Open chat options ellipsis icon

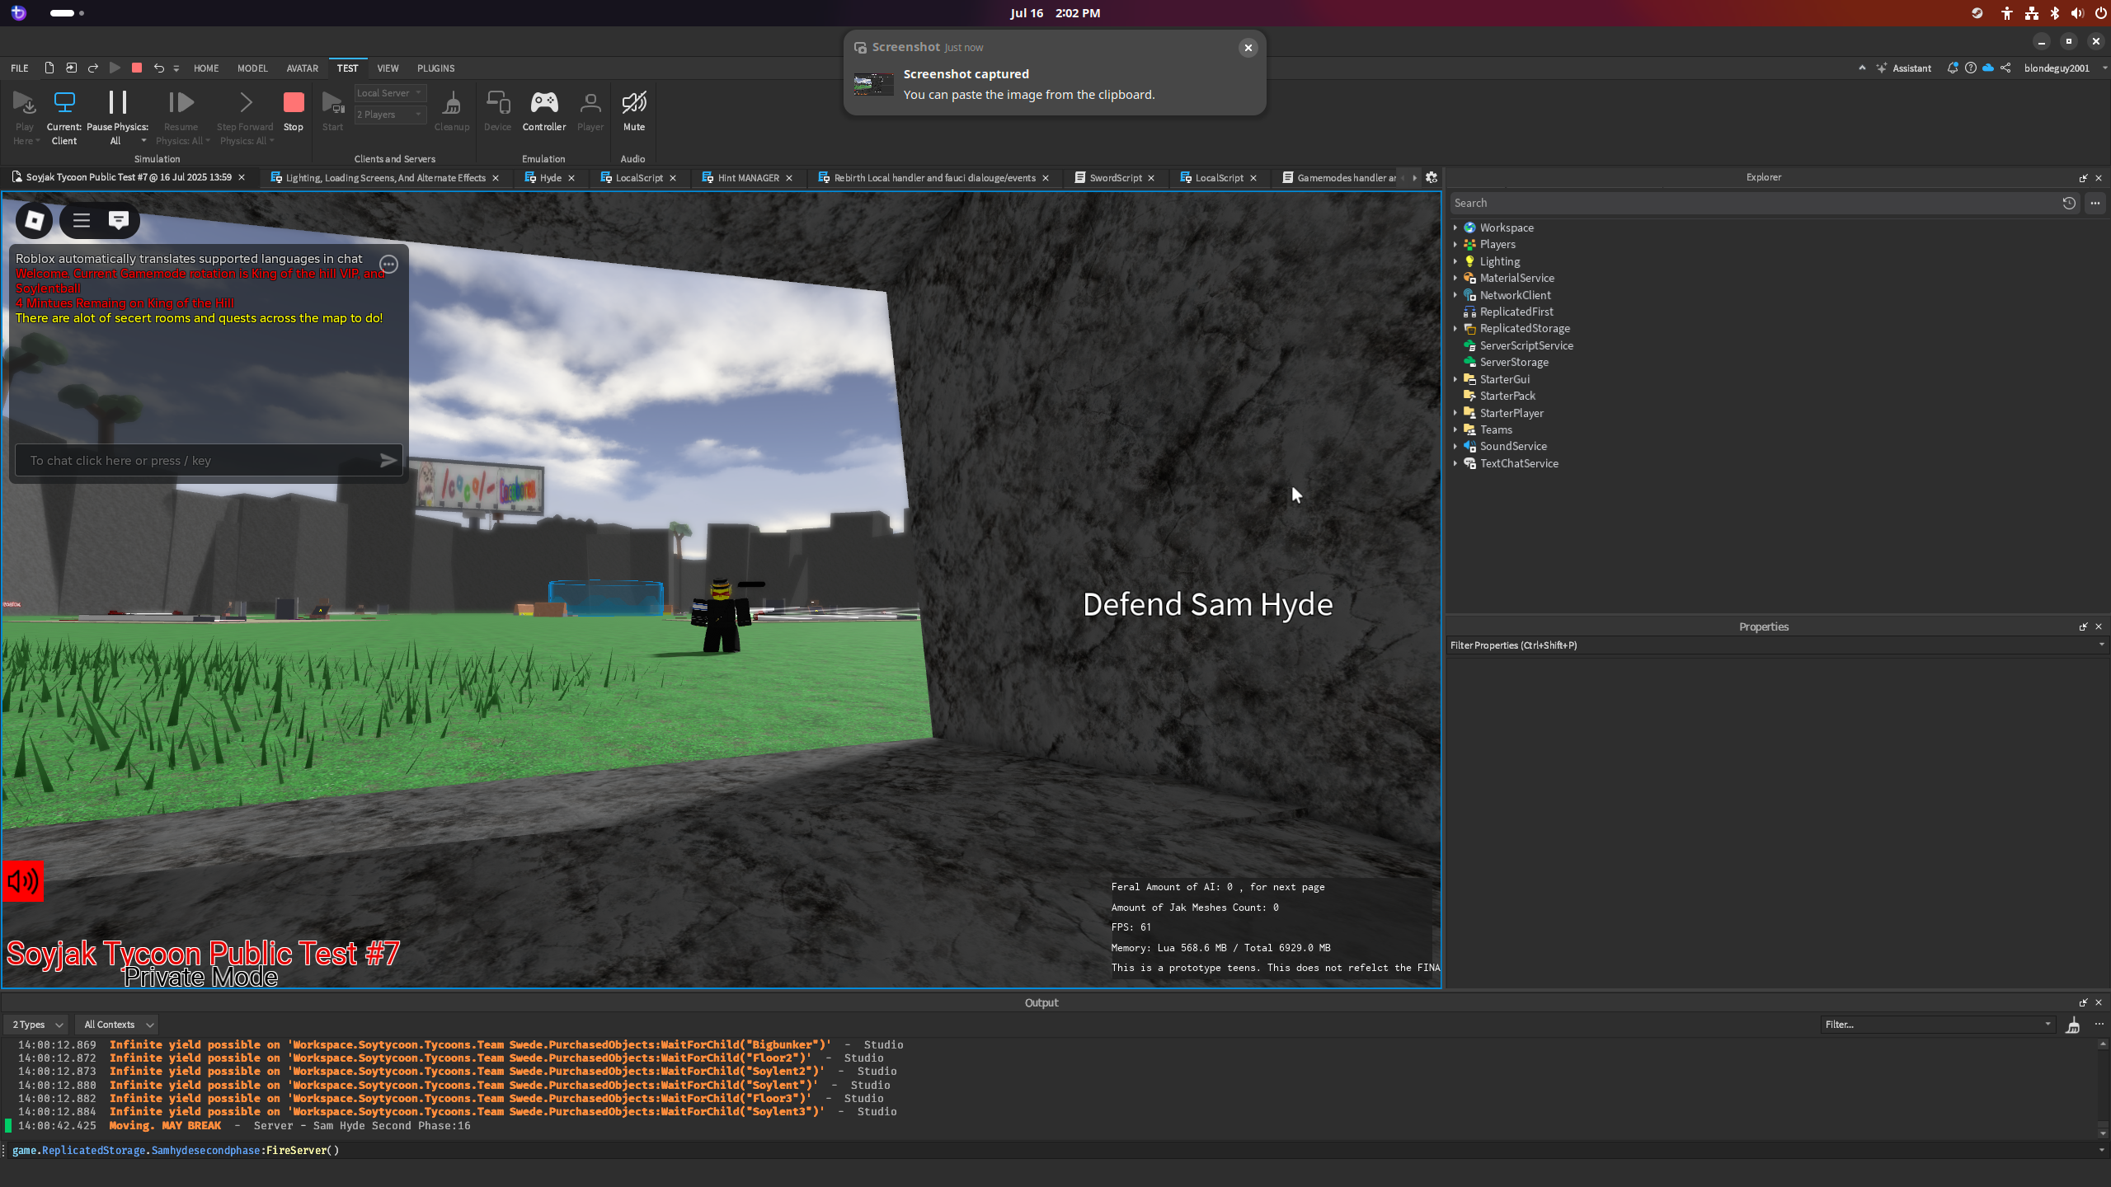click(x=389, y=264)
